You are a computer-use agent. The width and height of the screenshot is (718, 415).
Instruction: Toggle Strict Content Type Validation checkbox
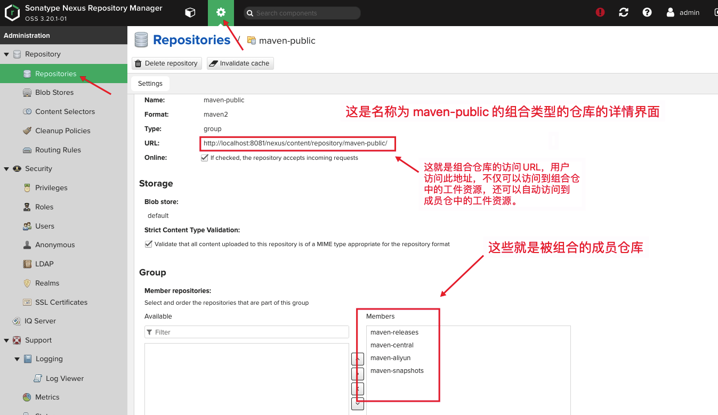(x=149, y=244)
